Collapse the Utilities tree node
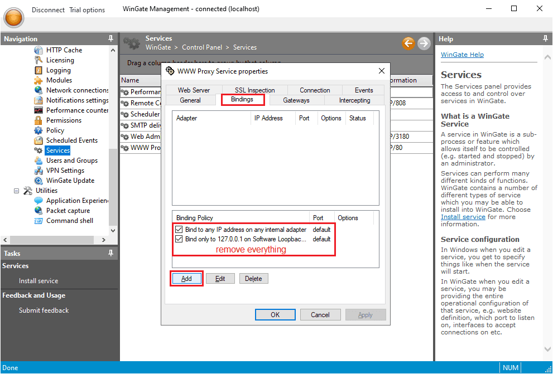 [x=16, y=191]
